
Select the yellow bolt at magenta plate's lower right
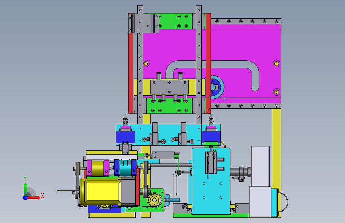coord(276,92)
